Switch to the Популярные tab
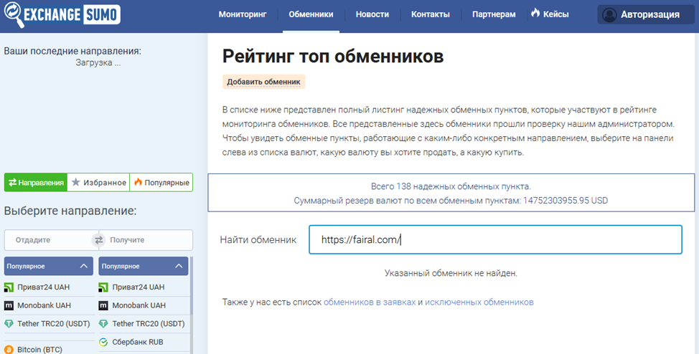The height and width of the screenshot is (354, 699). click(161, 183)
